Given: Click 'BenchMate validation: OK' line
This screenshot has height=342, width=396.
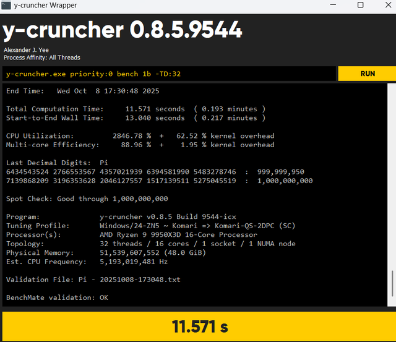Looking at the screenshot, I should tap(57, 297).
